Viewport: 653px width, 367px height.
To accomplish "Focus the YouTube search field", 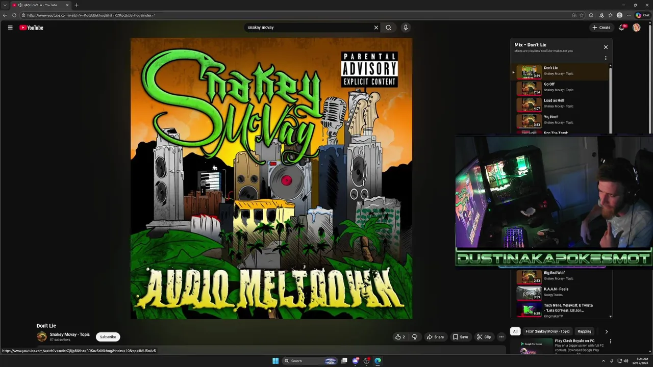I will [309, 28].
